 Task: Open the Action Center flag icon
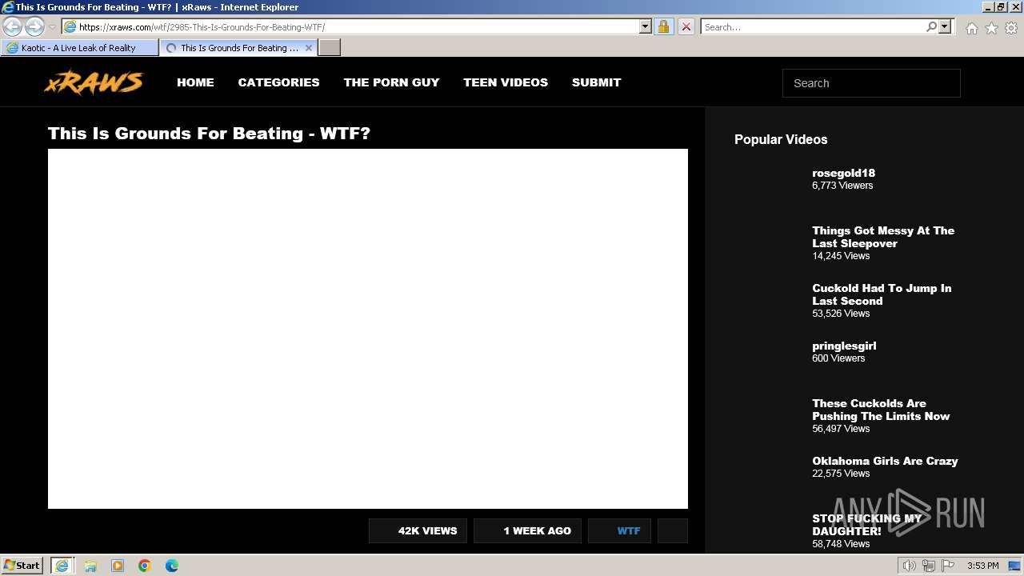coord(948,566)
